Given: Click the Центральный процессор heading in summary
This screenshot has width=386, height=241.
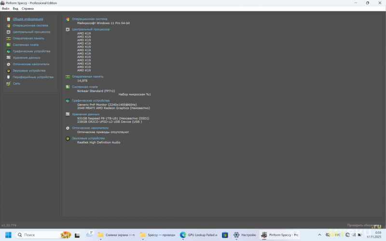Looking at the screenshot, I should (91, 29).
